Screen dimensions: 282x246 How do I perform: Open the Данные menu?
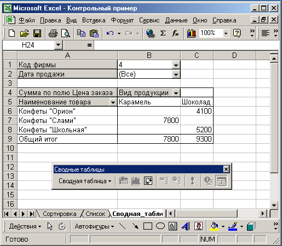coord(176,20)
